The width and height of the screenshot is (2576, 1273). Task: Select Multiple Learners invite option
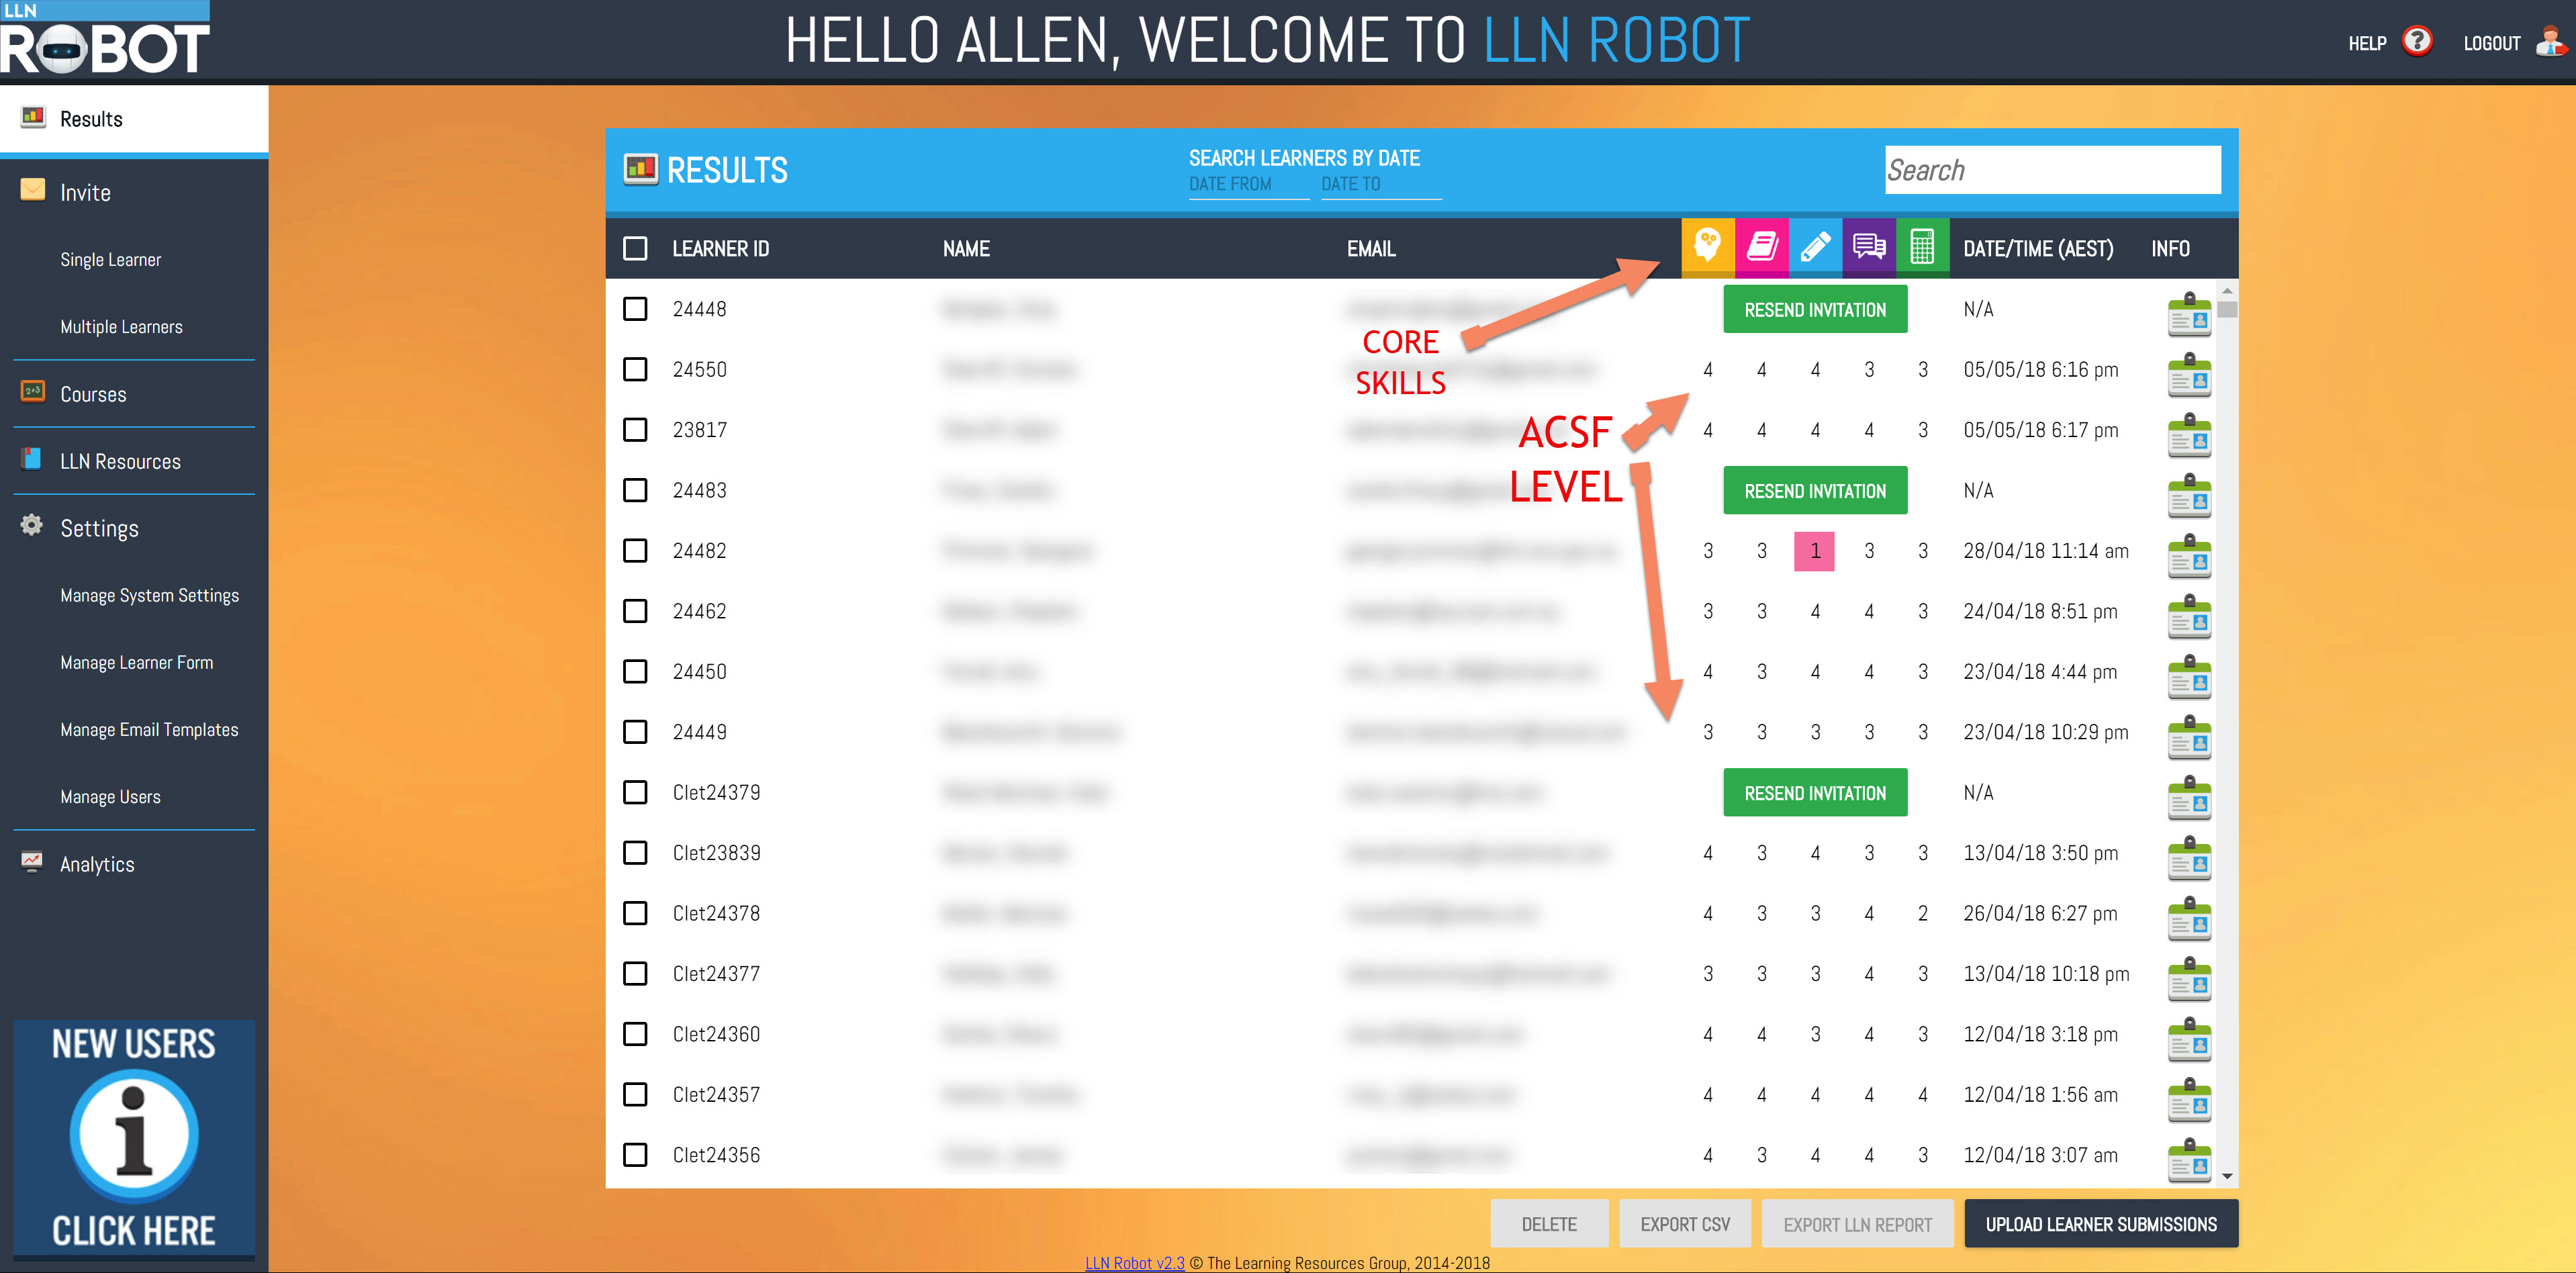pos(121,327)
